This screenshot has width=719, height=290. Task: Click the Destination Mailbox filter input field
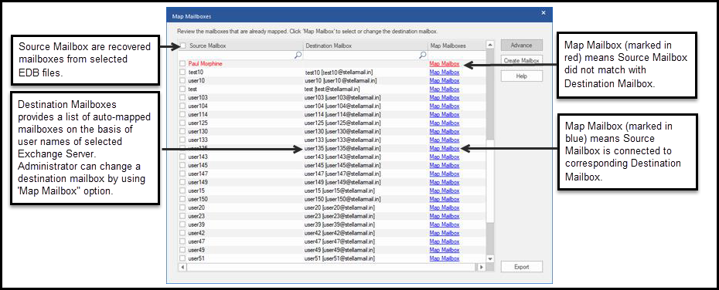click(x=366, y=55)
